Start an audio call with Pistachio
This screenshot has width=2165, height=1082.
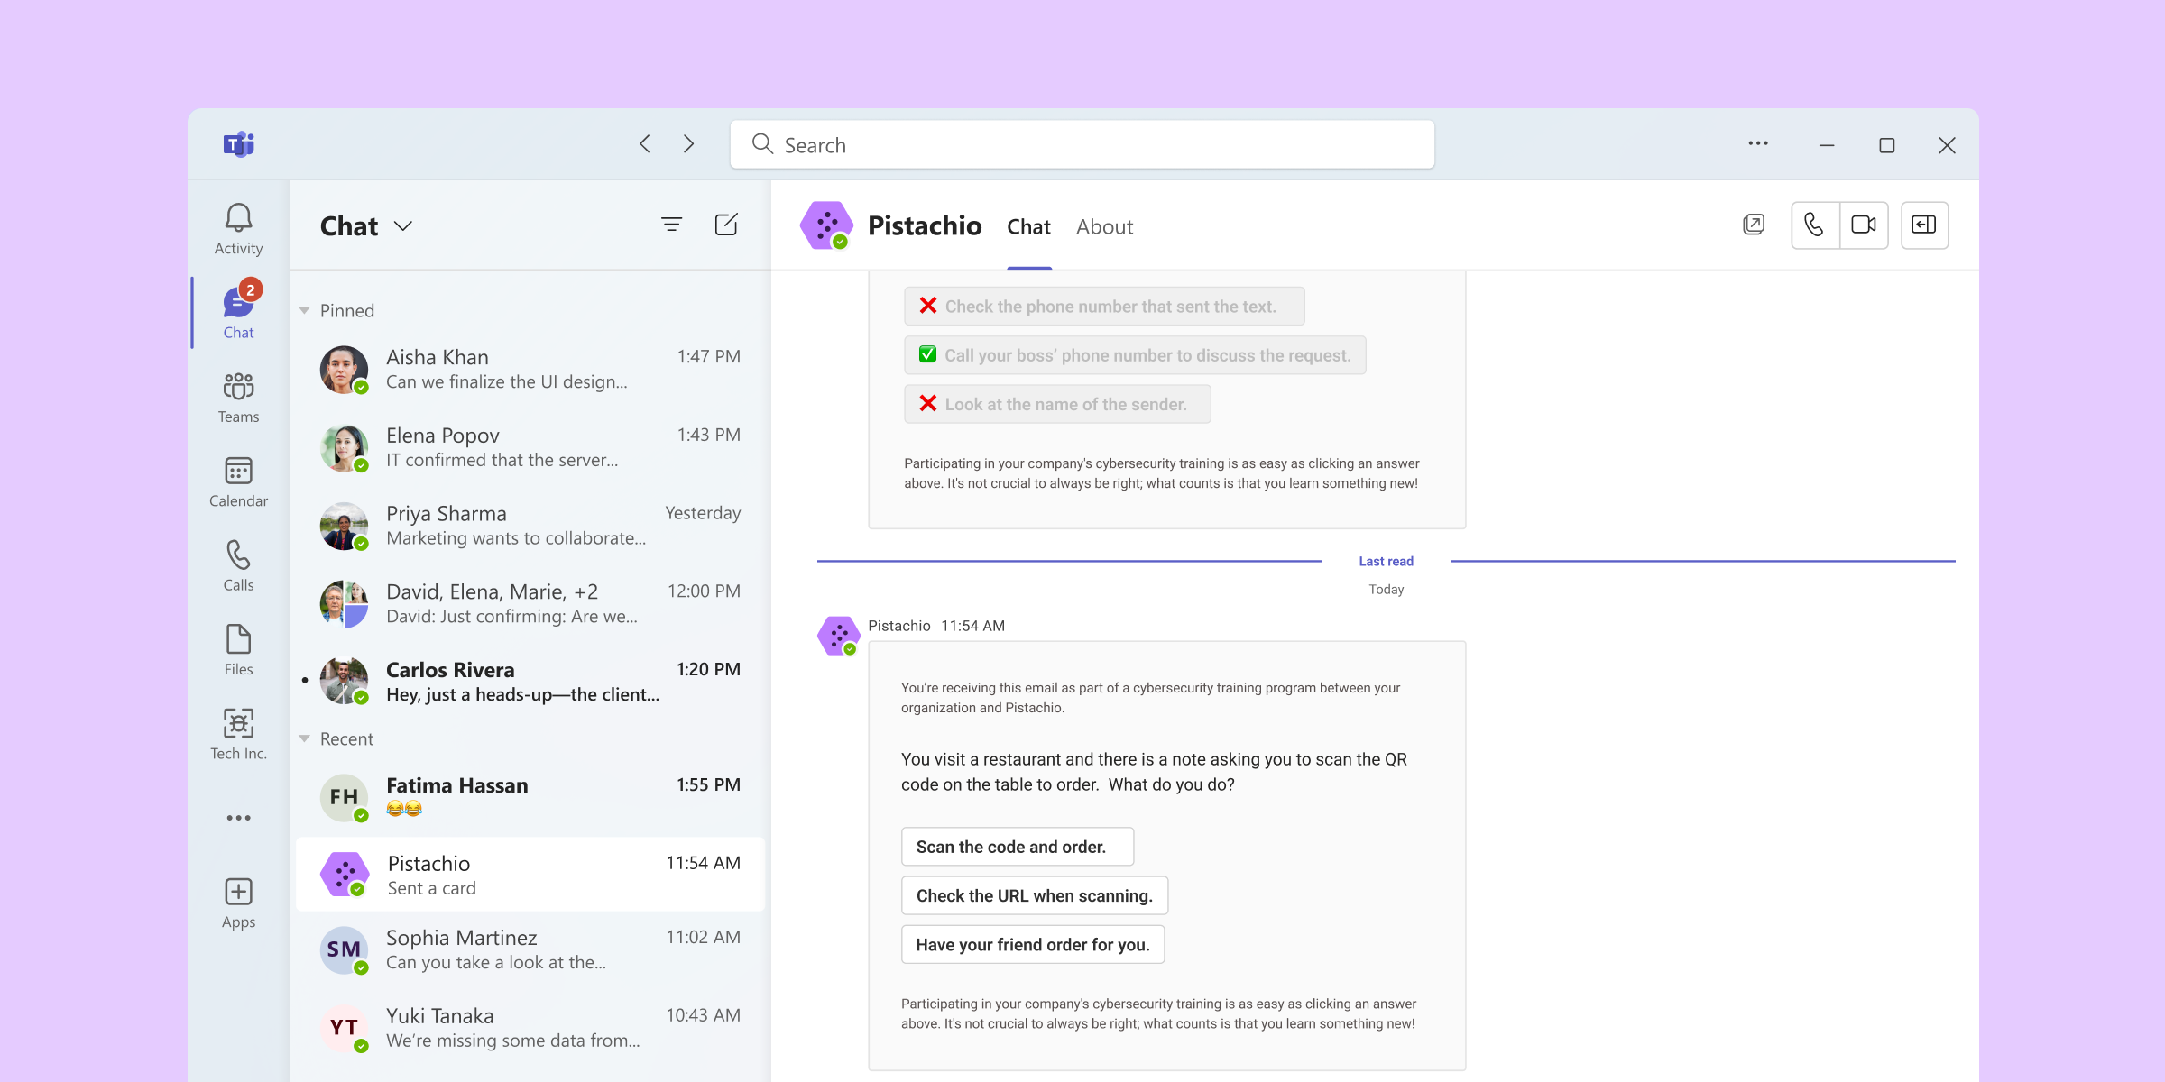pos(1814,225)
